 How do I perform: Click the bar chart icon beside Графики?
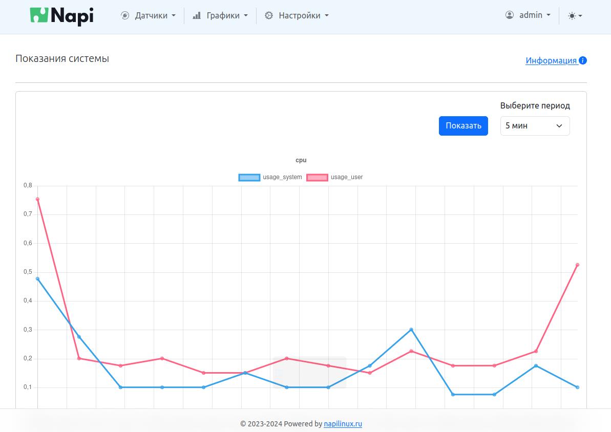tap(197, 15)
